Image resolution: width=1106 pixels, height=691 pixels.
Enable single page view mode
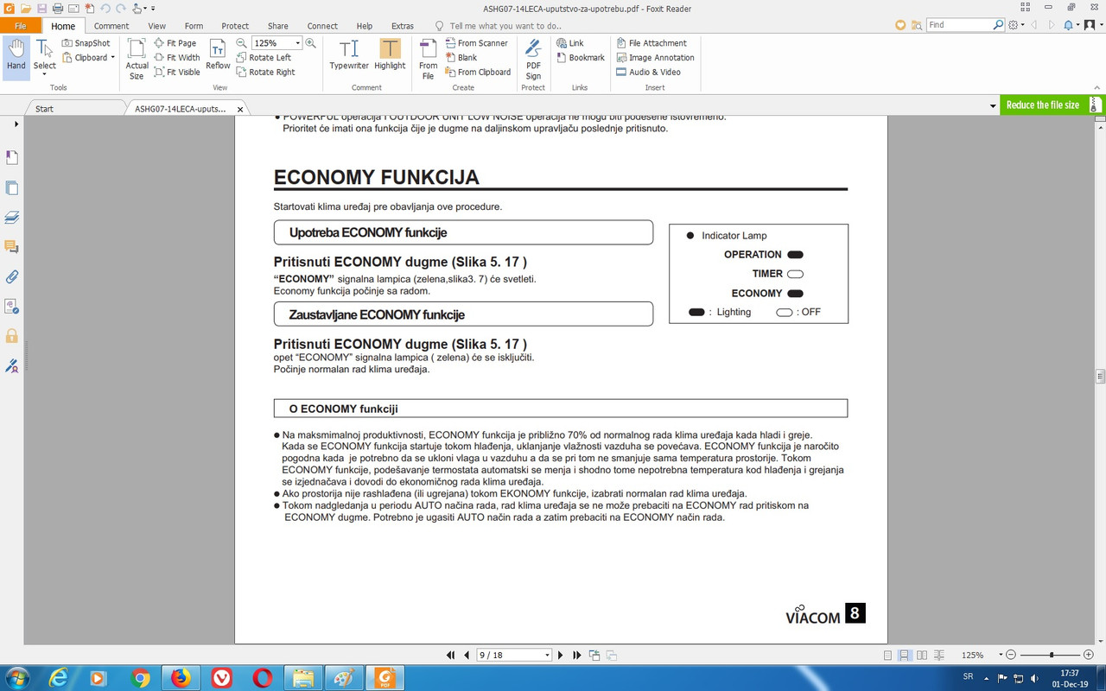887,656
